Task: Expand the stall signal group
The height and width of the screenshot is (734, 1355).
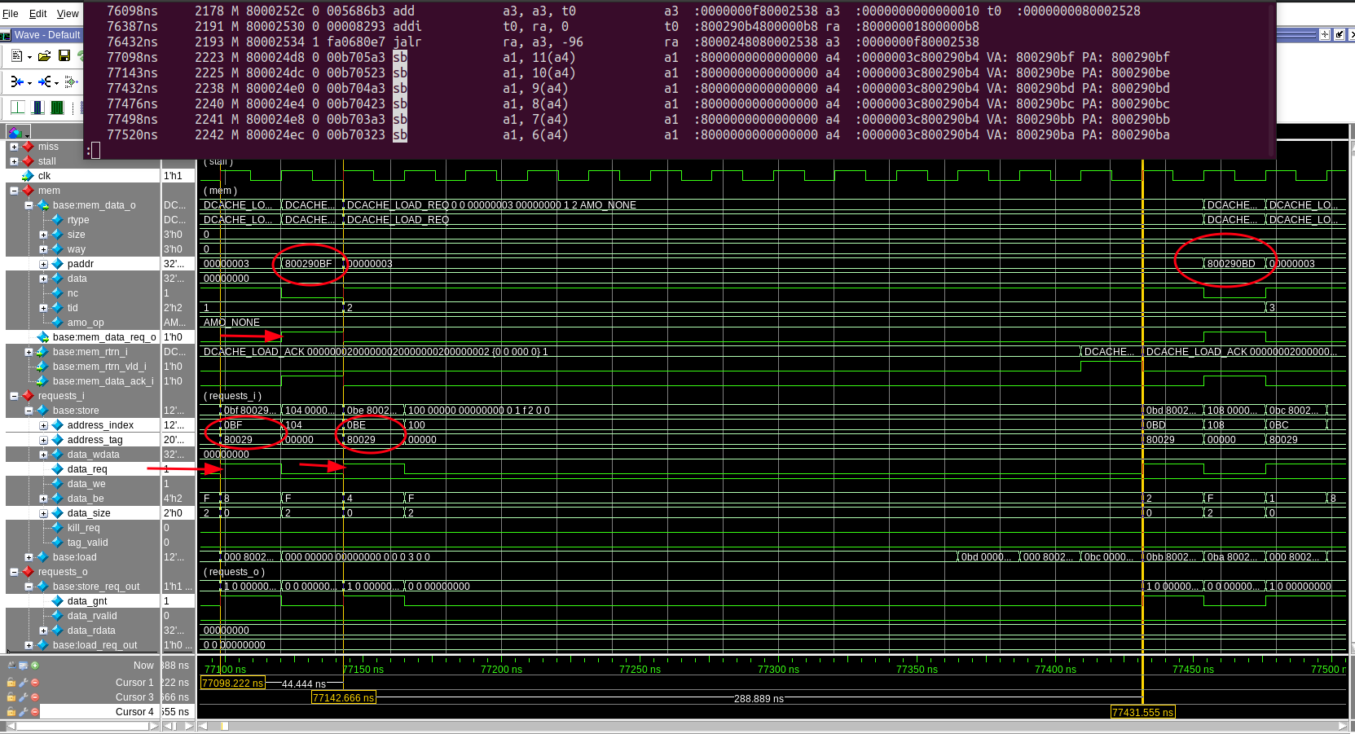Action: [14, 161]
